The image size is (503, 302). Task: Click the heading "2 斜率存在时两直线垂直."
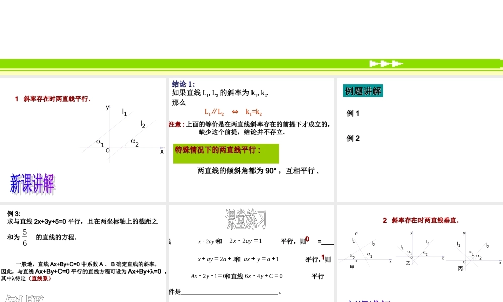coord(421,221)
